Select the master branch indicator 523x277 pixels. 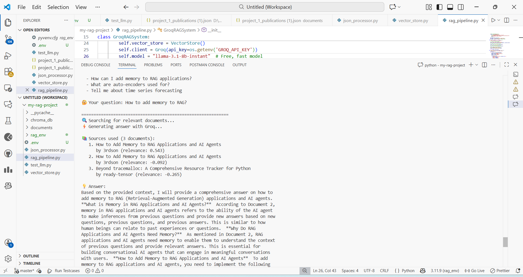point(26,270)
